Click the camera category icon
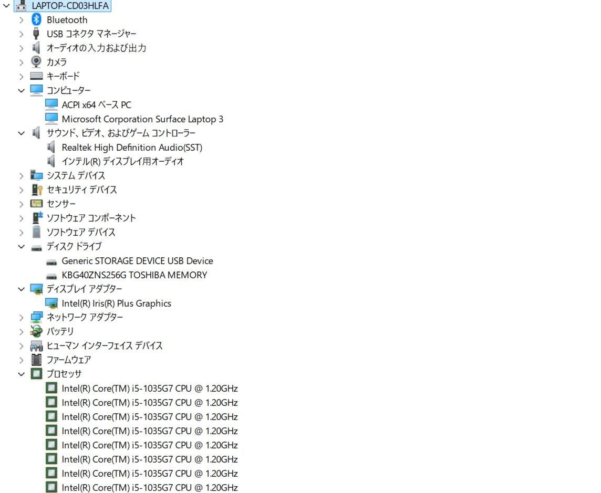This screenshot has height=493, width=601. coord(36,62)
